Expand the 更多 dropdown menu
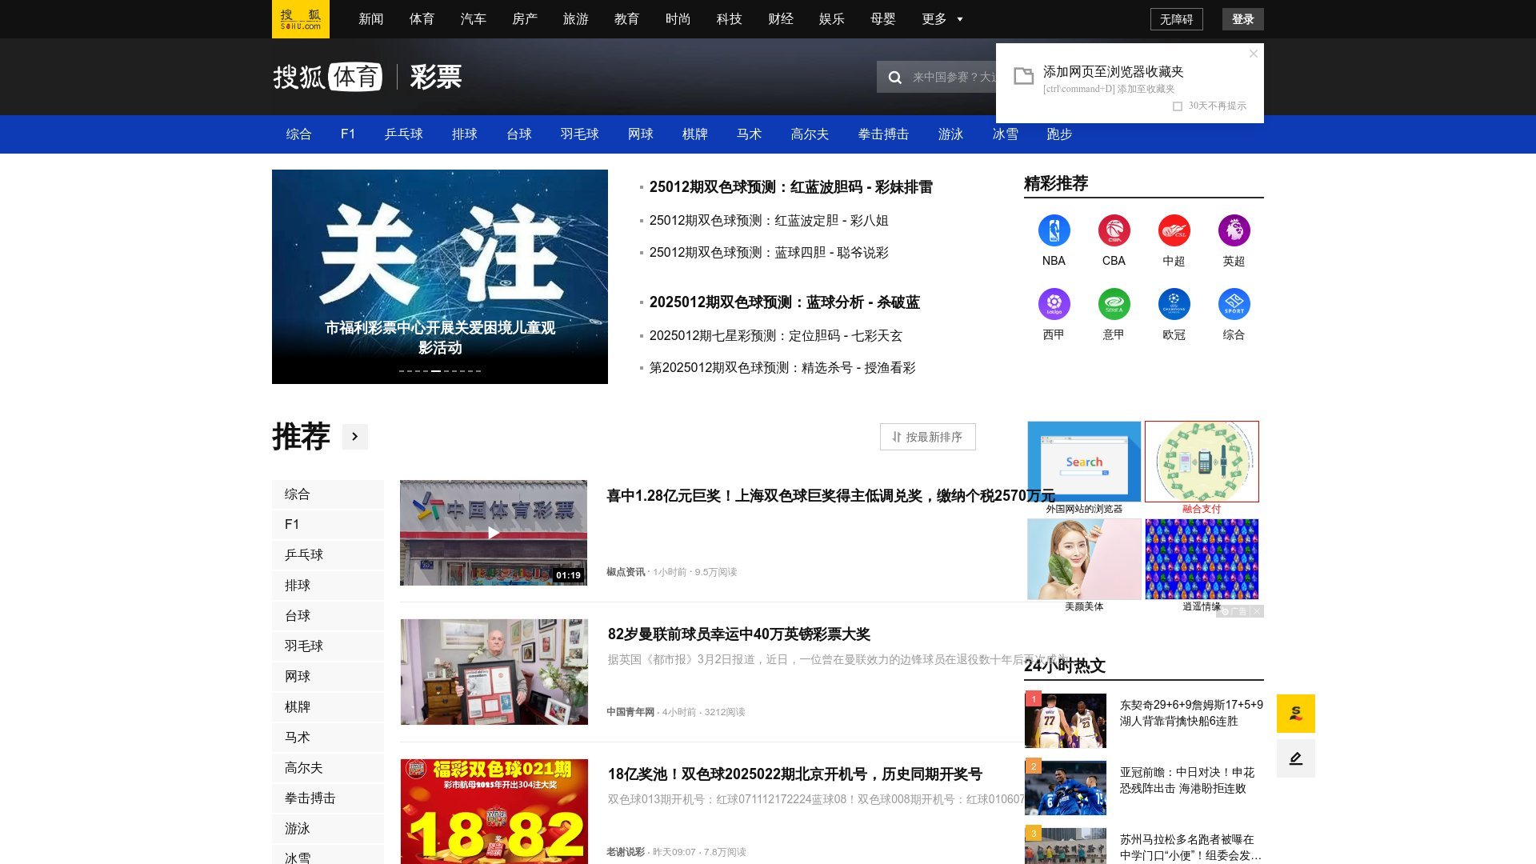1536x864 pixels. 942,19
